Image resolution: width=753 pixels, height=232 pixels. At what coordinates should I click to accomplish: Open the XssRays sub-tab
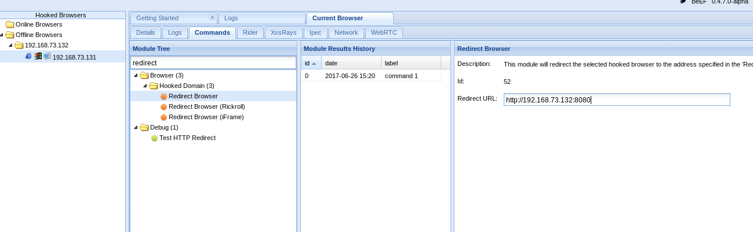pyautogui.click(x=284, y=33)
